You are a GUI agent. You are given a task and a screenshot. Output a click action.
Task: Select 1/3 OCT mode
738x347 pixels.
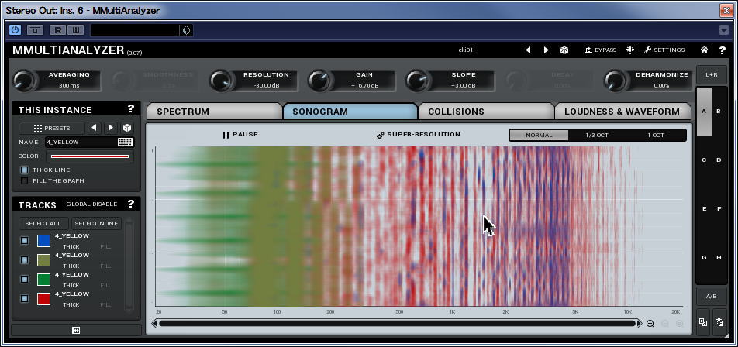pos(597,135)
